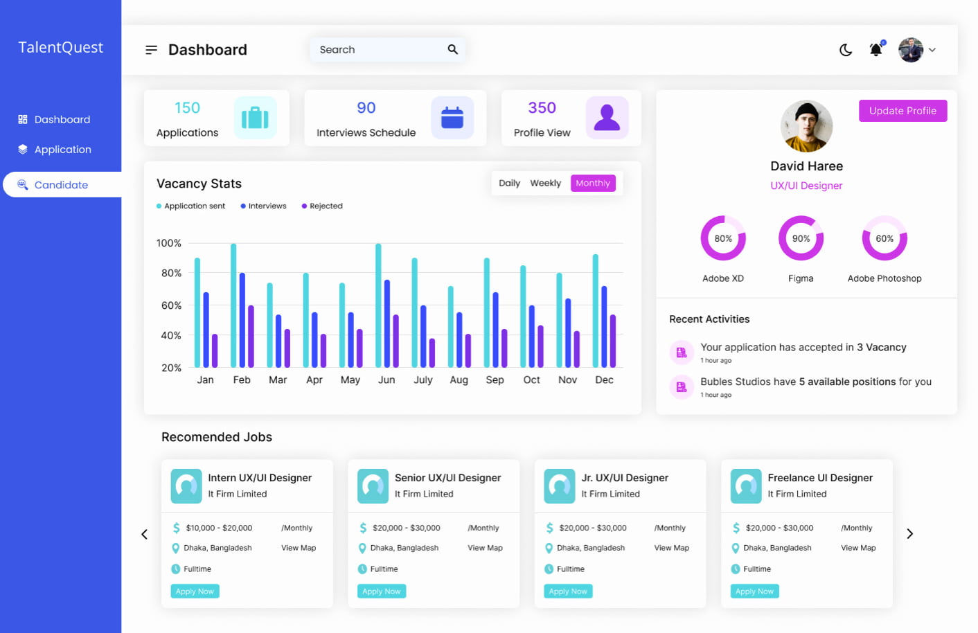Select the location pin on Senior UX/UI Designer card

(x=362, y=548)
